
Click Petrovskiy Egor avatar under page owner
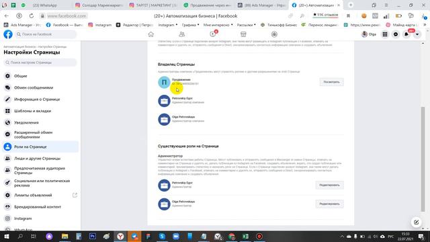coord(164,101)
